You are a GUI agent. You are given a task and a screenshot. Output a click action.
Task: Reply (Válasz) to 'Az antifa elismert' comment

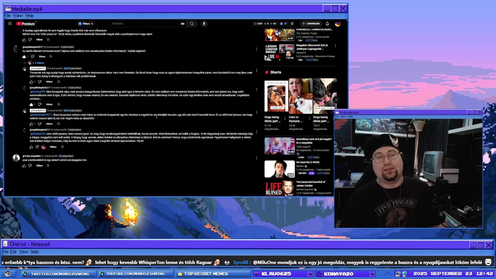pyautogui.click(x=42, y=57)
